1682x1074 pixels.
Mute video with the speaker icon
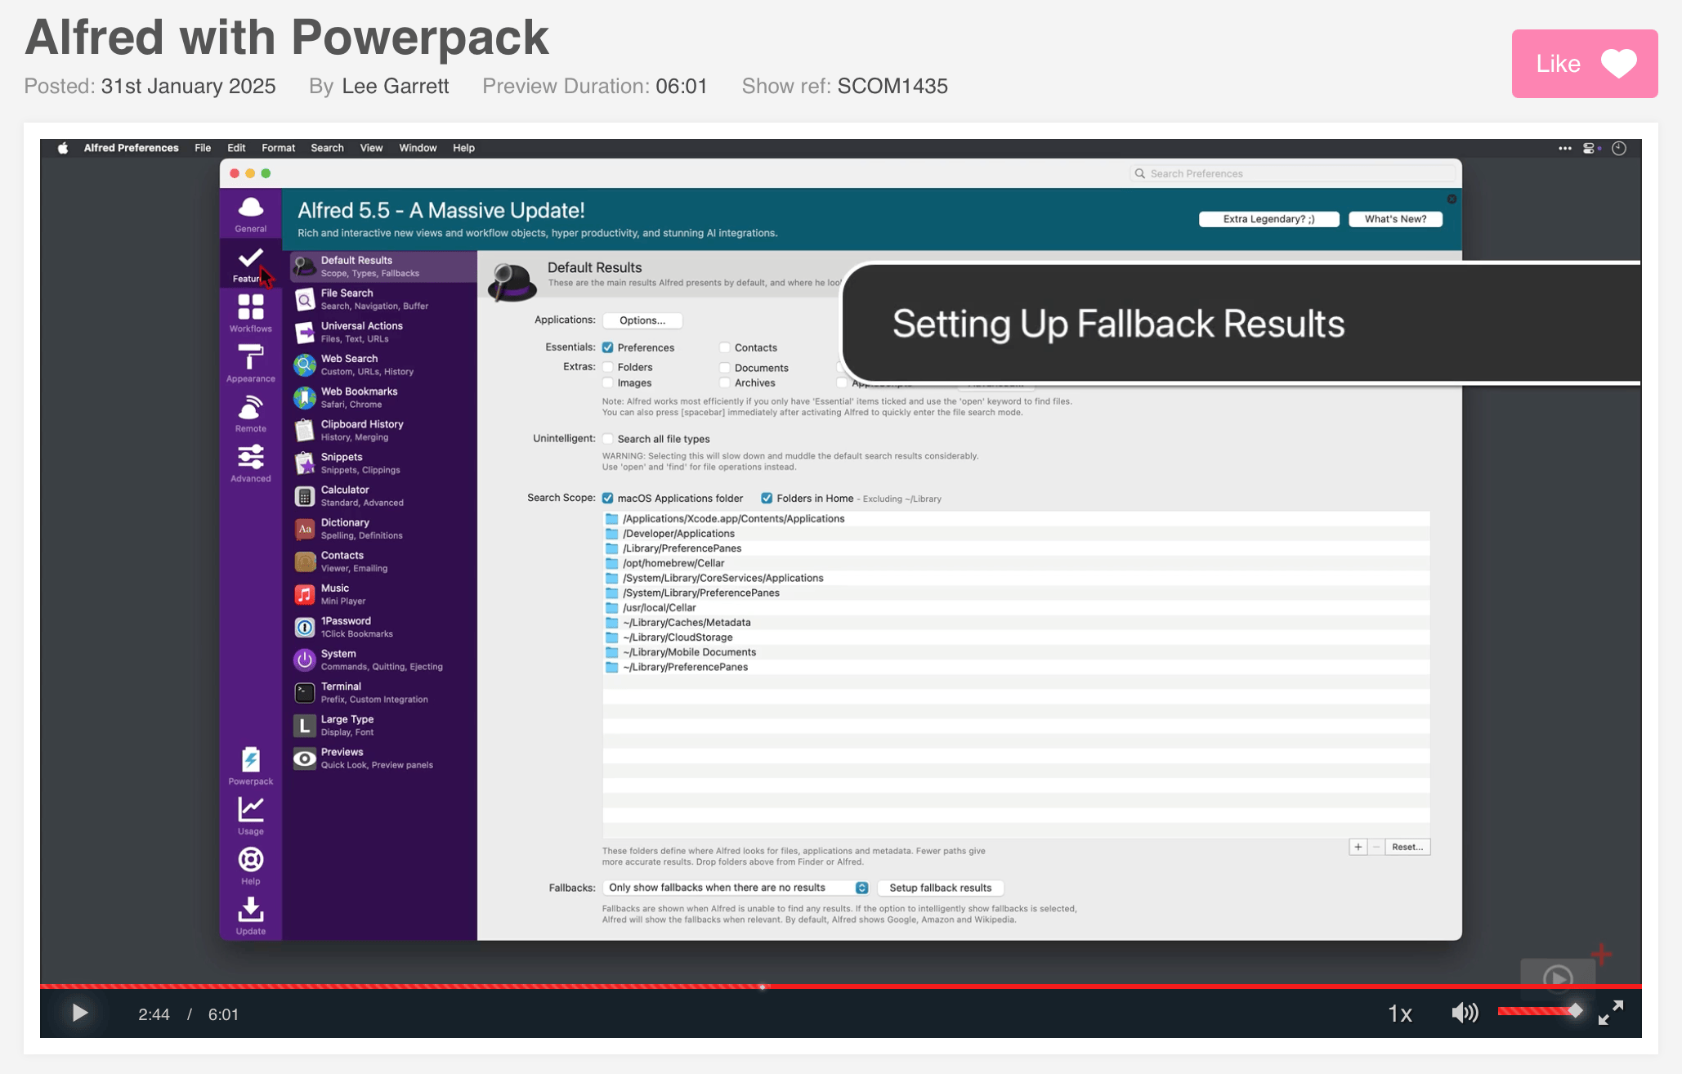[x=1464, y=1014]
